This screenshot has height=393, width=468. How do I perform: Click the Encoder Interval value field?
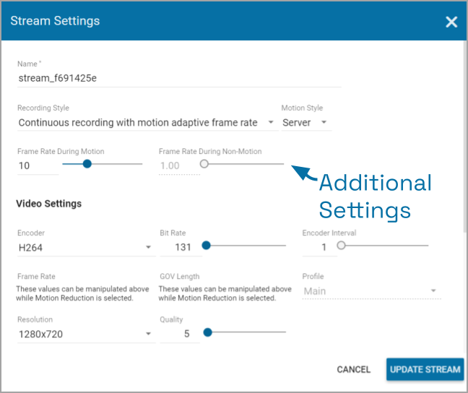(x=318, y=247)
